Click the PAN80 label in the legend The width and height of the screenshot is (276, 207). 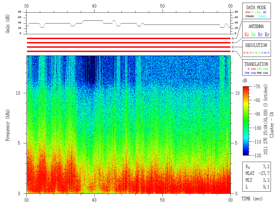(x=250, y=16)
